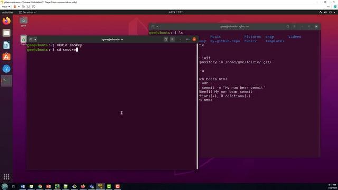
Task: Click front terminal scrollbar
Action: (x=197, y=107)
